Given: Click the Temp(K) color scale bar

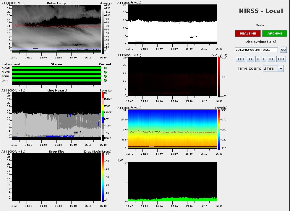Looking at the screenshot, I should [218, 129].
